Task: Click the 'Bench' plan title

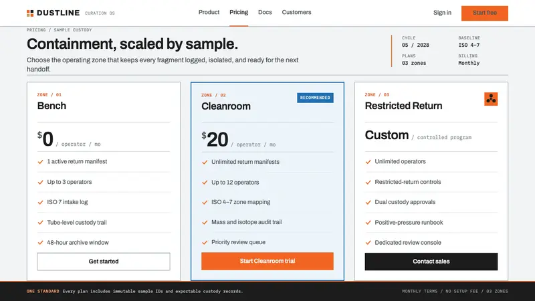Action: click(51, 106)
